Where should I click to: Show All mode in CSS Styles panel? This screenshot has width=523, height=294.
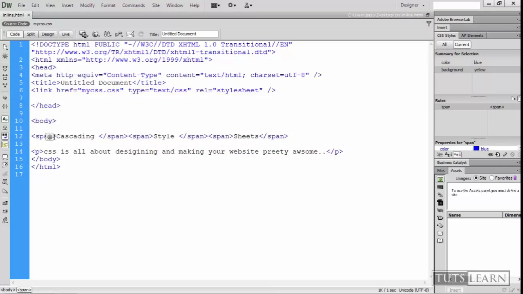444,45
